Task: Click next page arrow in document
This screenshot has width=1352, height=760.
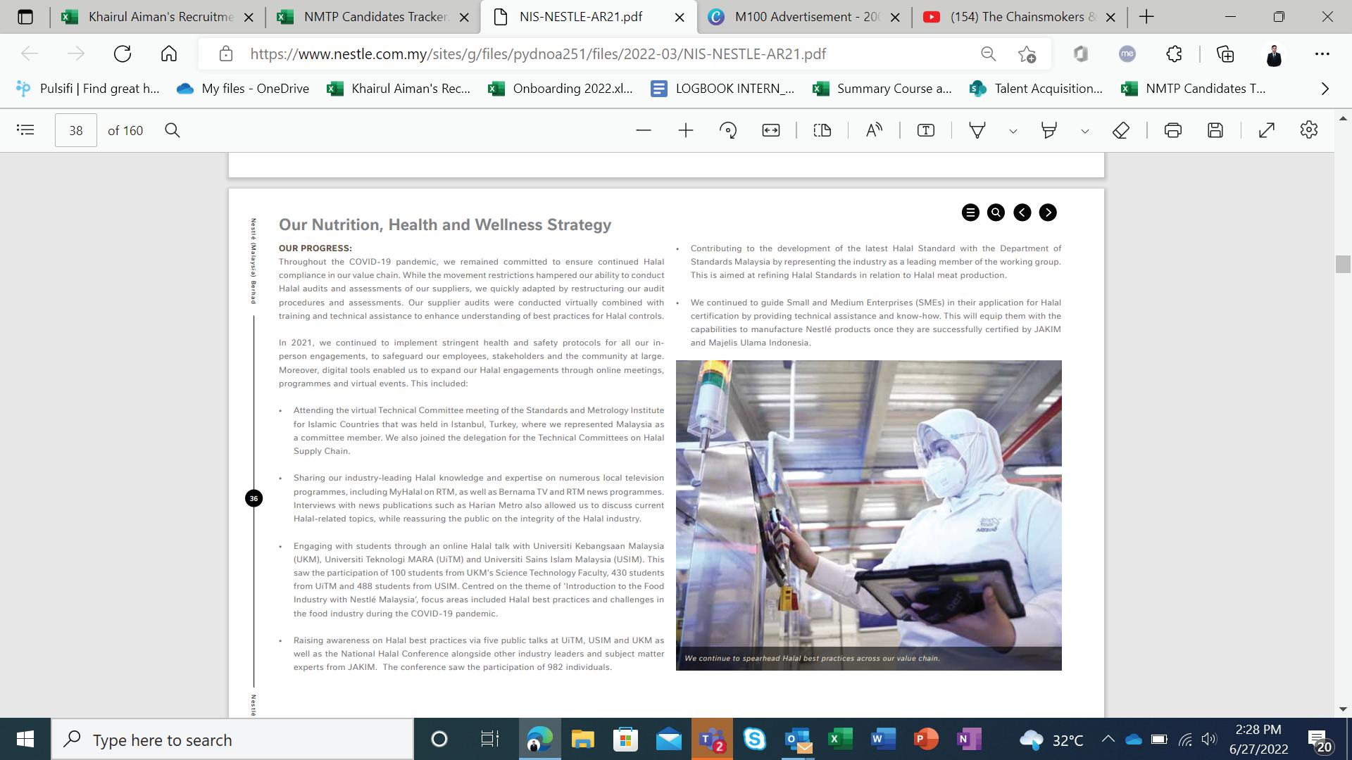Action: tap(1048, 213)
